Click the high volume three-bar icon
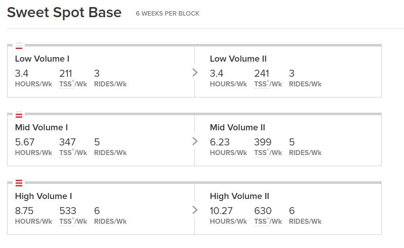404x248 pixels. coord(19,183)
